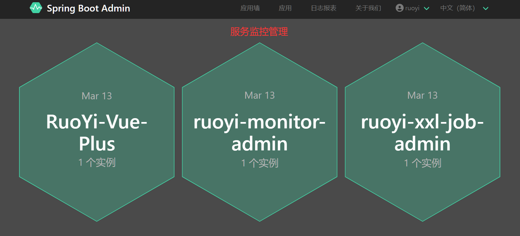Screen dimensions: 520x236
Task: Click Mar 13 date on ruoyi-xxl-job-admin
Action: (423, 95)
